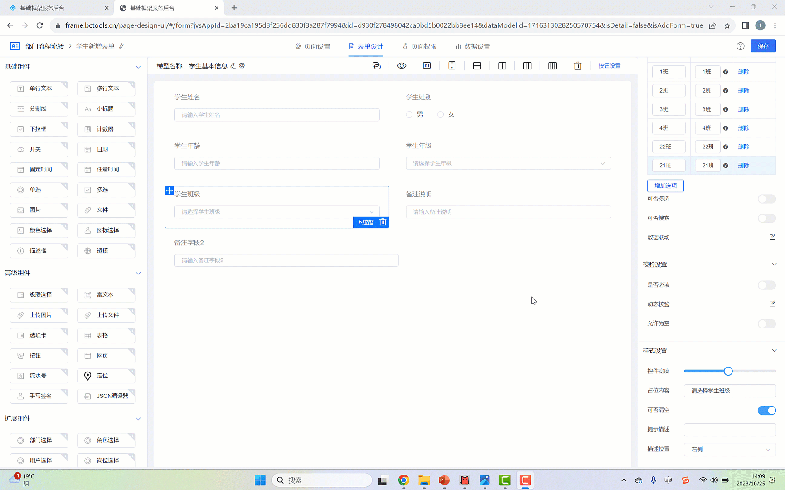Open the help question mark icon
The width and height of the screenshot is (785, 490).
(741, 46)
